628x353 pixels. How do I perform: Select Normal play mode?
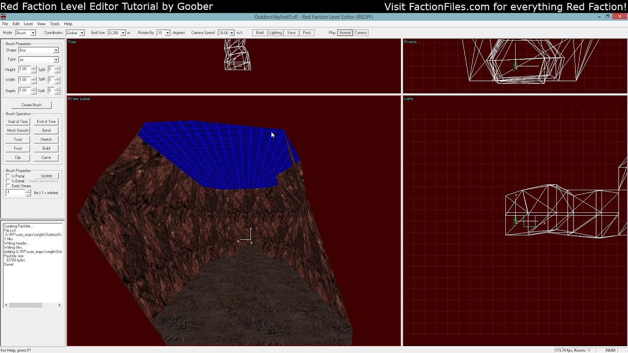click(345, 33)
